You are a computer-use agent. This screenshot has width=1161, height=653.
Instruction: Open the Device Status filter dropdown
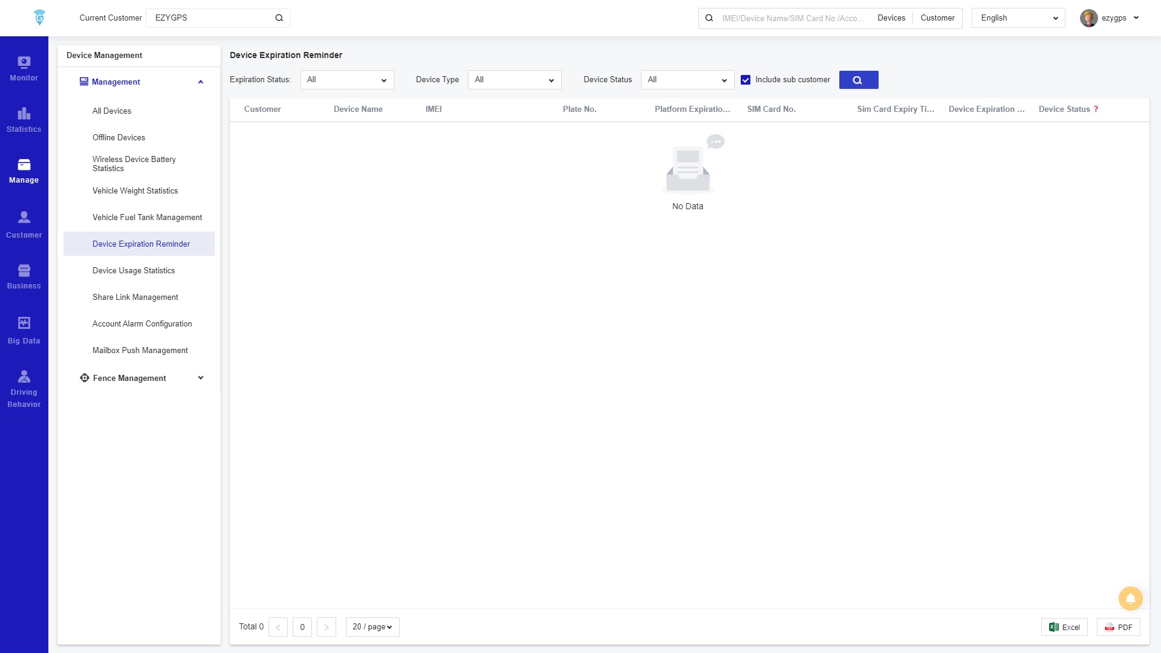(x=687, y=80)
